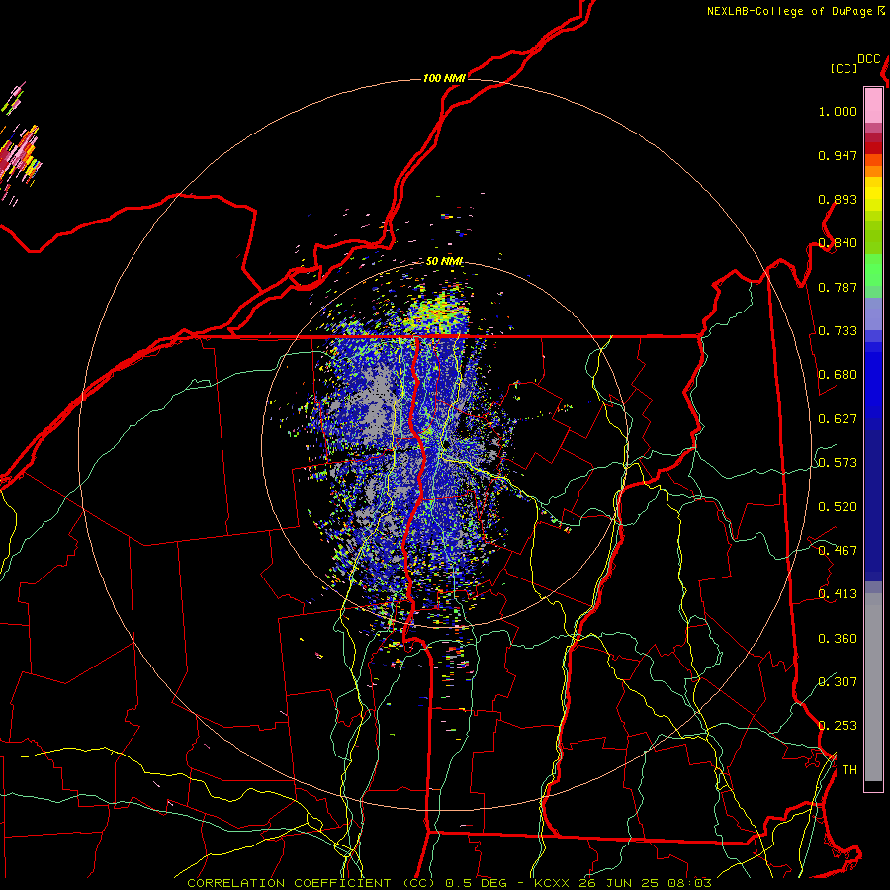Click the 08:03 timestamp in caption

point(688,883)
